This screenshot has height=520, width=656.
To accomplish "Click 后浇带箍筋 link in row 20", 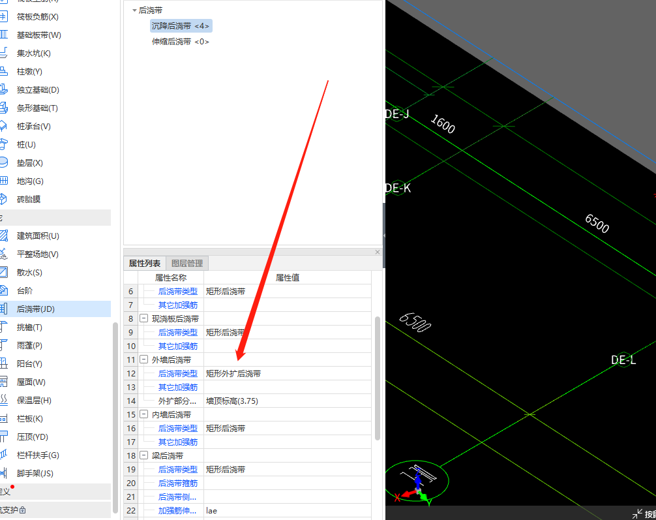I will pyautogui.click(x=178, y=483).
